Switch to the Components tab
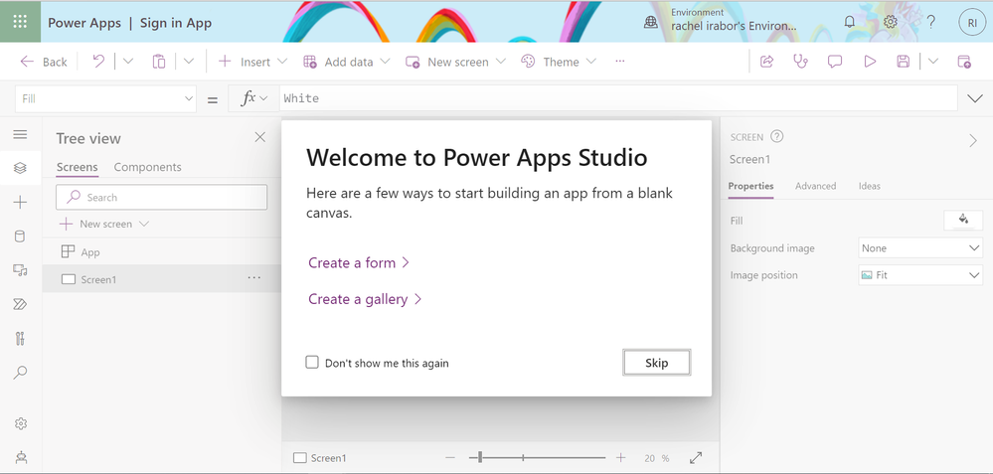The width and height of the screenshot is (993, 474). pos(147,167)
